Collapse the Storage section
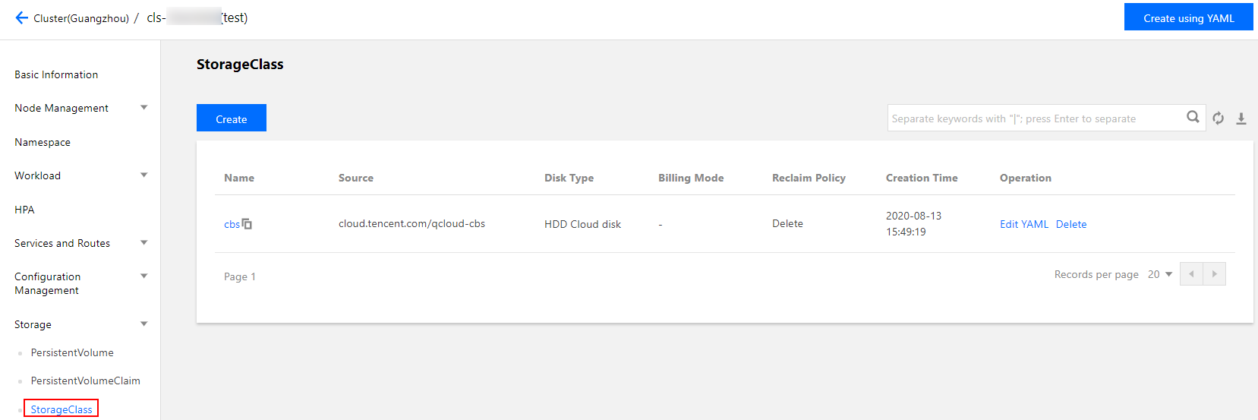Viewport: 1258px width, 420px height. click(143, 324)
